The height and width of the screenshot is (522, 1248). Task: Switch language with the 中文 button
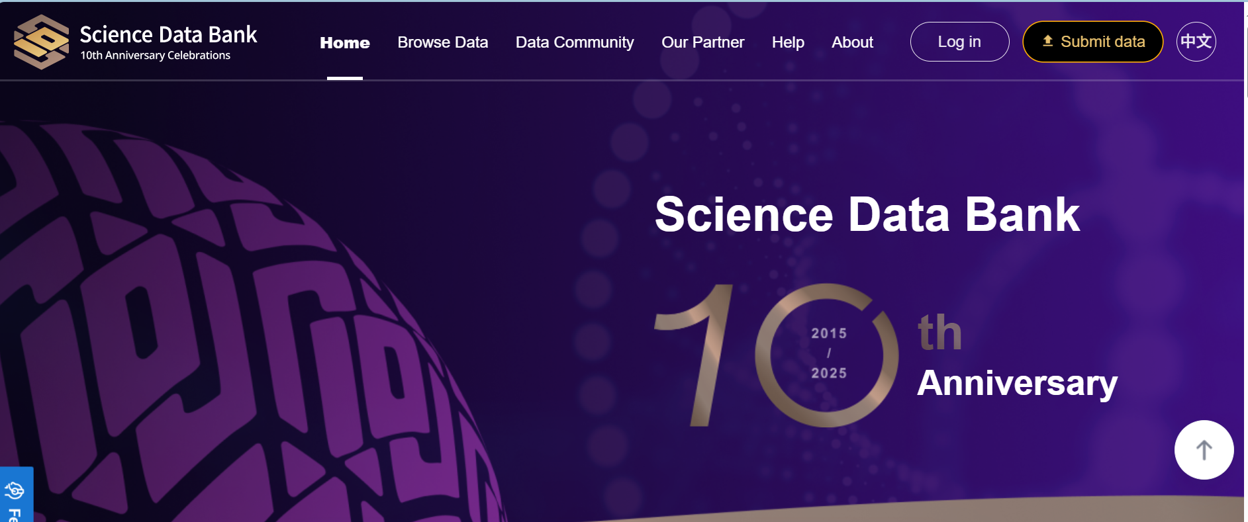coord(1196,42)
